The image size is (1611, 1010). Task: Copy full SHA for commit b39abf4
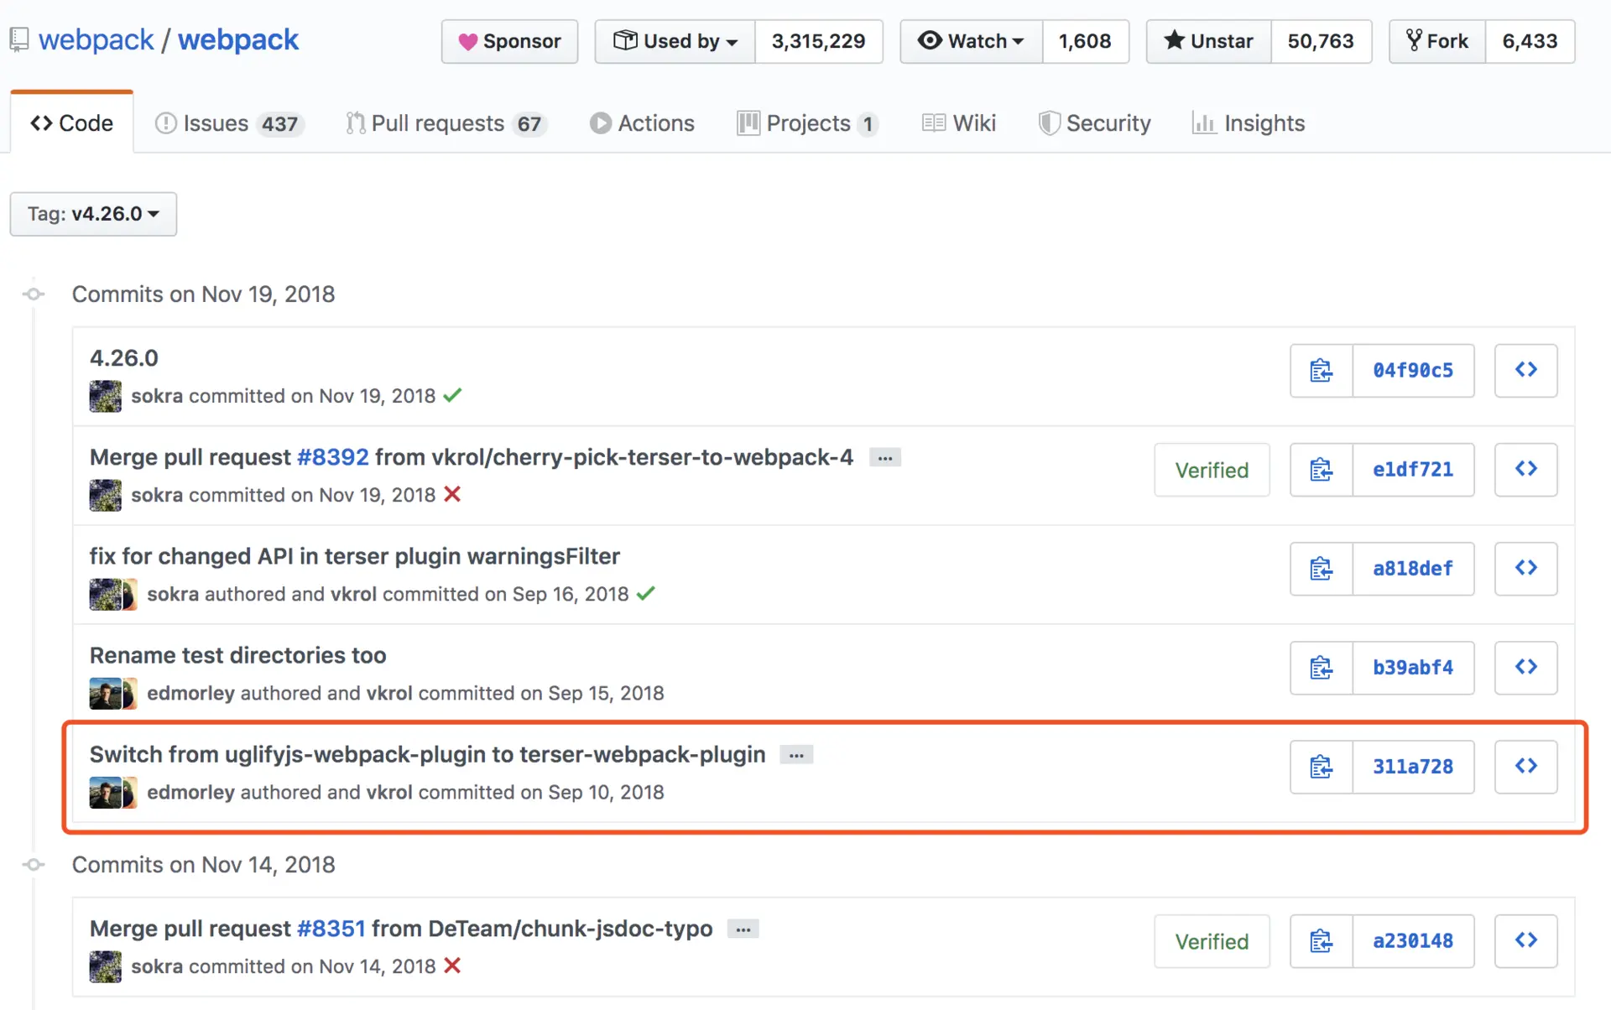pos(1321,667)
